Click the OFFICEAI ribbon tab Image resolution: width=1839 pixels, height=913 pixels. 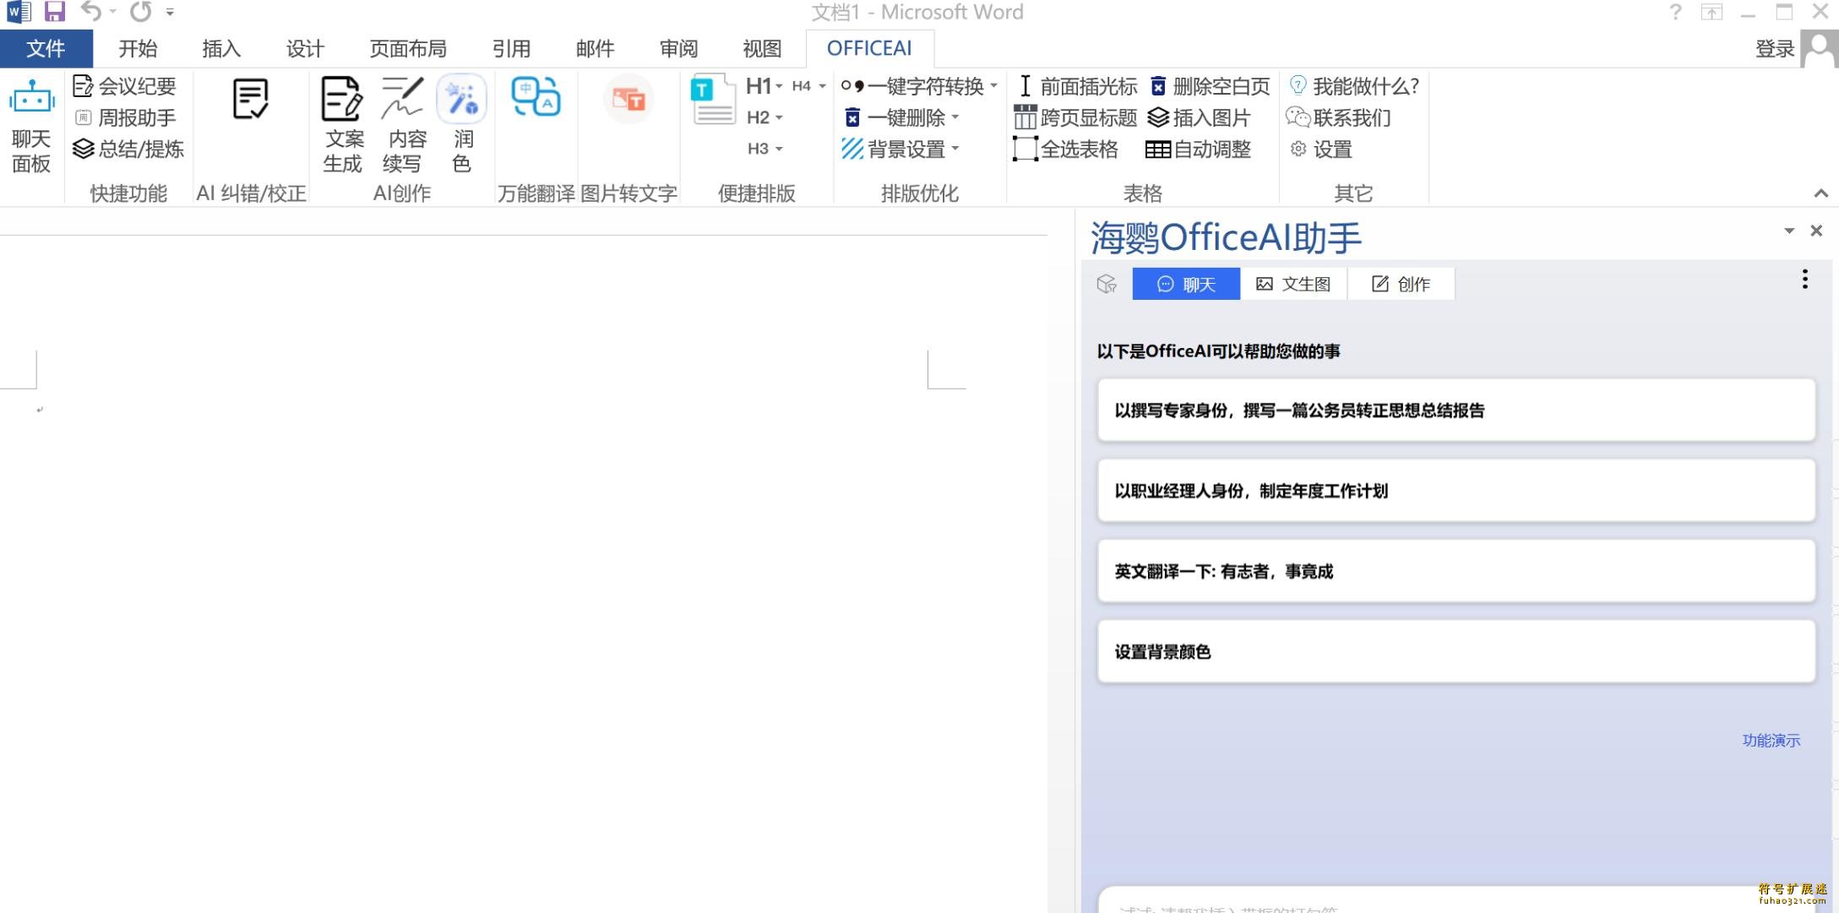click(869, 48)
